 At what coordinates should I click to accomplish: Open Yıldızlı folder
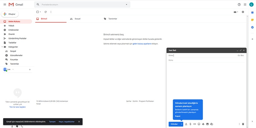pyautogui.click(x=16, y=26)
